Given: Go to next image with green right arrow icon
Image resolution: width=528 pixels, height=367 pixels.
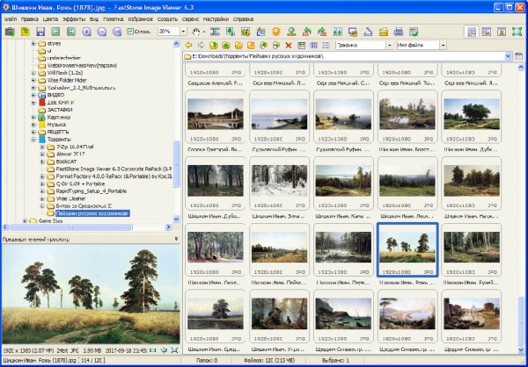Looking at the screenshot, I should tap(71, 32).
